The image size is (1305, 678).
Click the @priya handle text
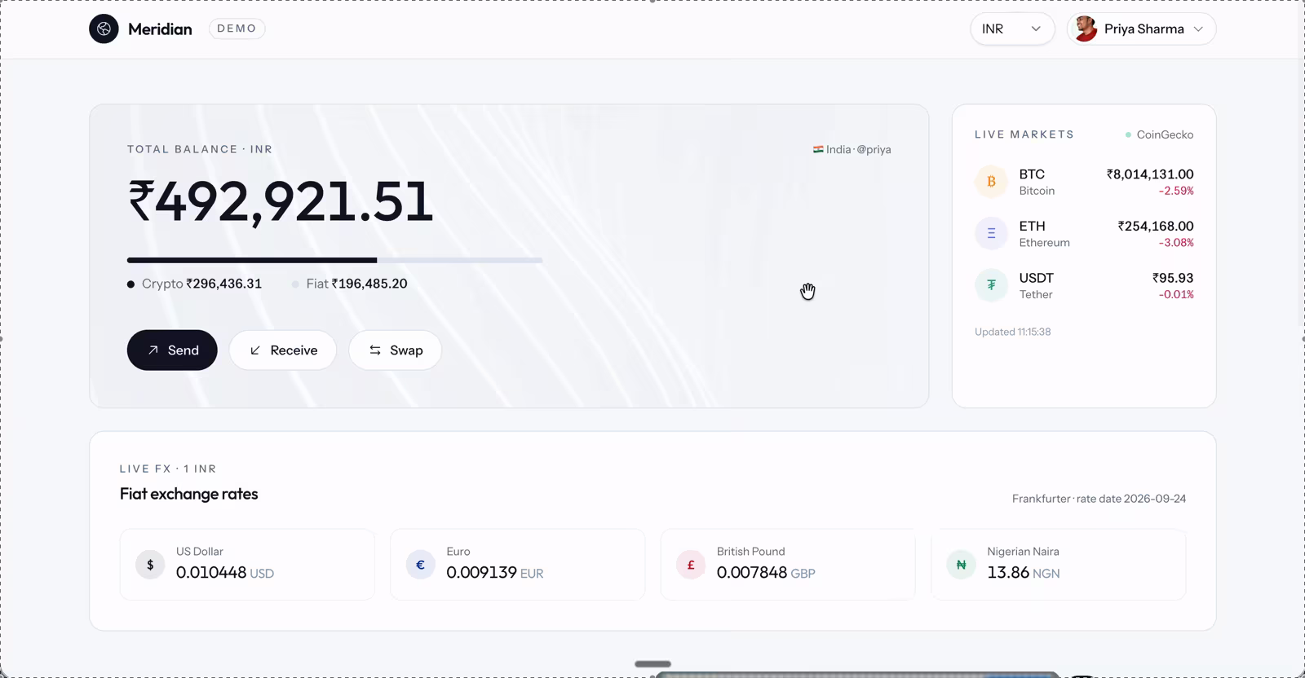(x=874, y=149)
